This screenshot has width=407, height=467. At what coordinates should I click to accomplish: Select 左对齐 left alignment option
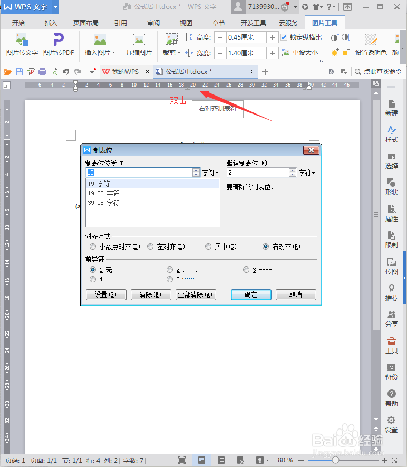tap(150, 246)
